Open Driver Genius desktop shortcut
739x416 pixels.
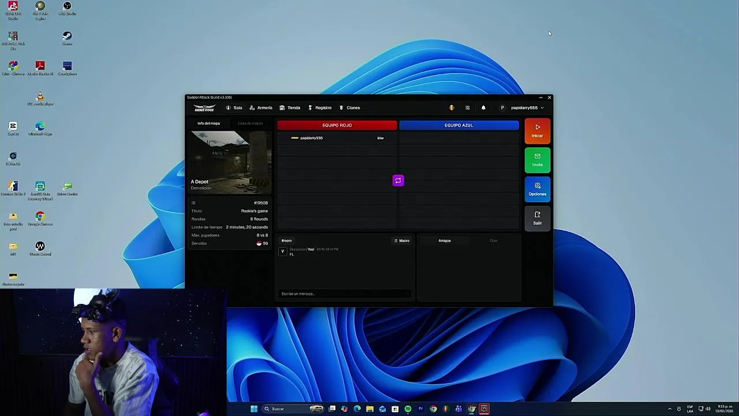pyautogui.click(x=67, y=189)
